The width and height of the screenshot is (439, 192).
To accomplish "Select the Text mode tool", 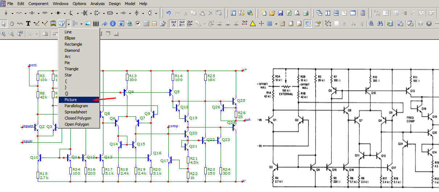I will 28,24.
